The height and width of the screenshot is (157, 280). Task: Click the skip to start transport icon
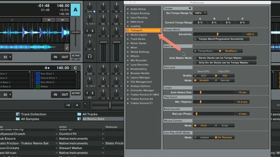coord(68,105)
